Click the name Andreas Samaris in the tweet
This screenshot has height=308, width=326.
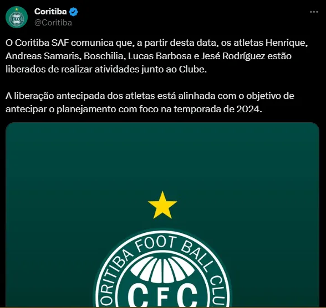tap(43, 56)
